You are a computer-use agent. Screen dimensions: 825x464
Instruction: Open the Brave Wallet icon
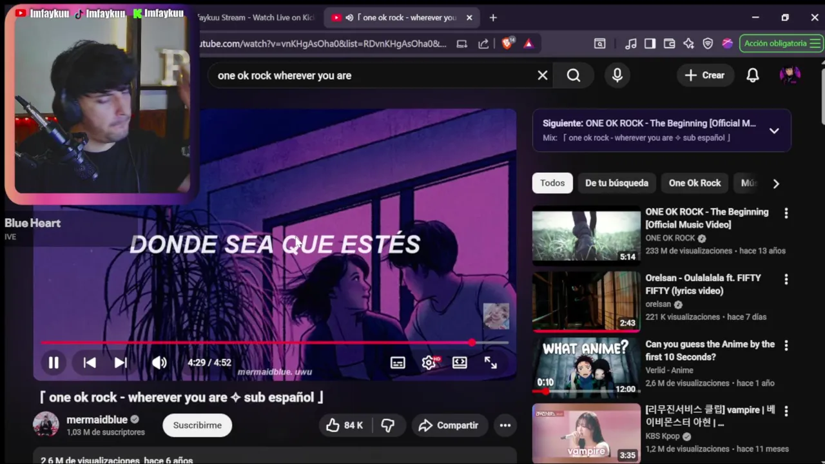pyautogui.click(x=669, y=44)
